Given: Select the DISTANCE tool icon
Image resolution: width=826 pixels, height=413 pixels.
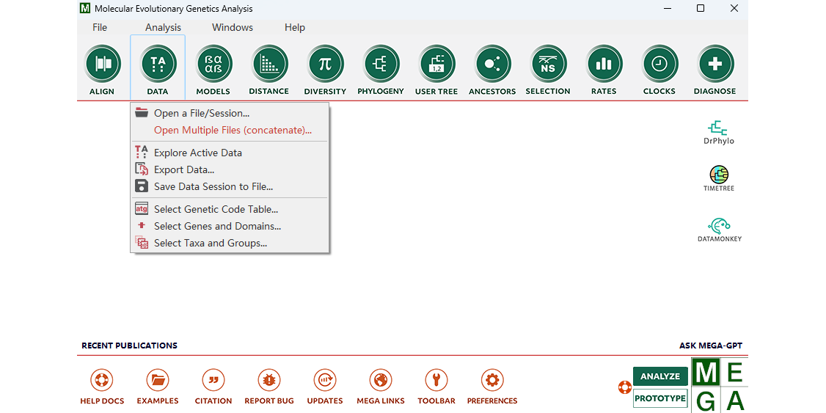Looking at the screenshot, I should click(x=269, y=65).
